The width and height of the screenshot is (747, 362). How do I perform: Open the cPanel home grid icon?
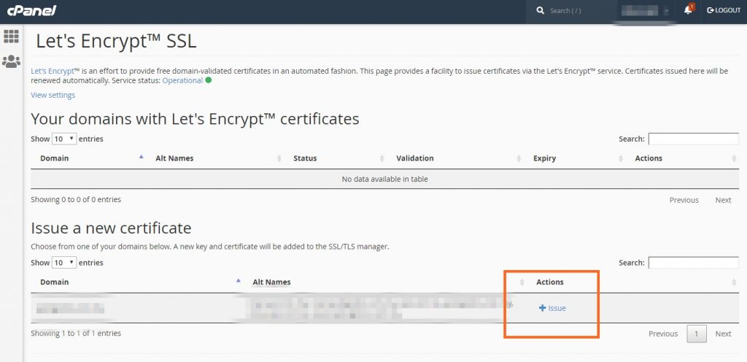tap(11, 36)
